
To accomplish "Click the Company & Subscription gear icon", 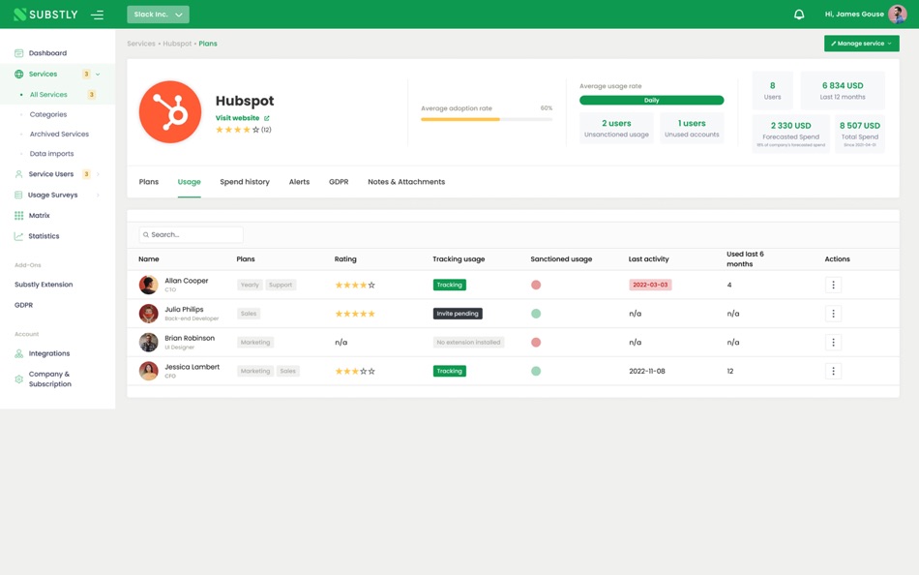I will click(18, 379).
